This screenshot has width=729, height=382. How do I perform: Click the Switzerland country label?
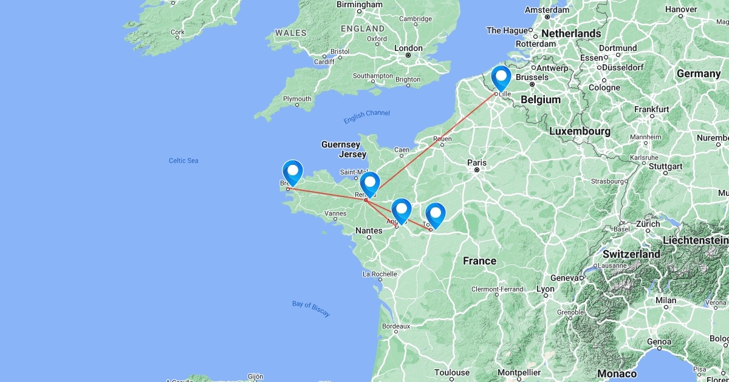pyautogui.click(x=631, y=255)
